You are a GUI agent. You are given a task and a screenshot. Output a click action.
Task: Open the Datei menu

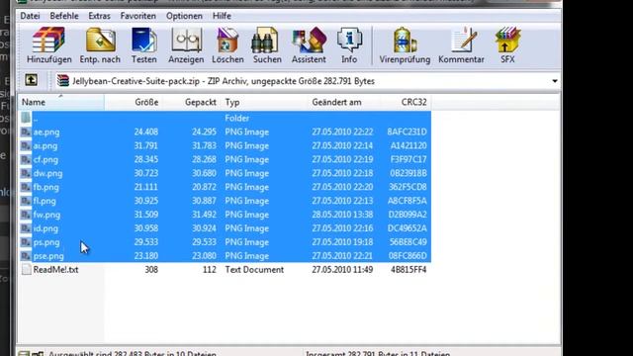click(30, 16)
